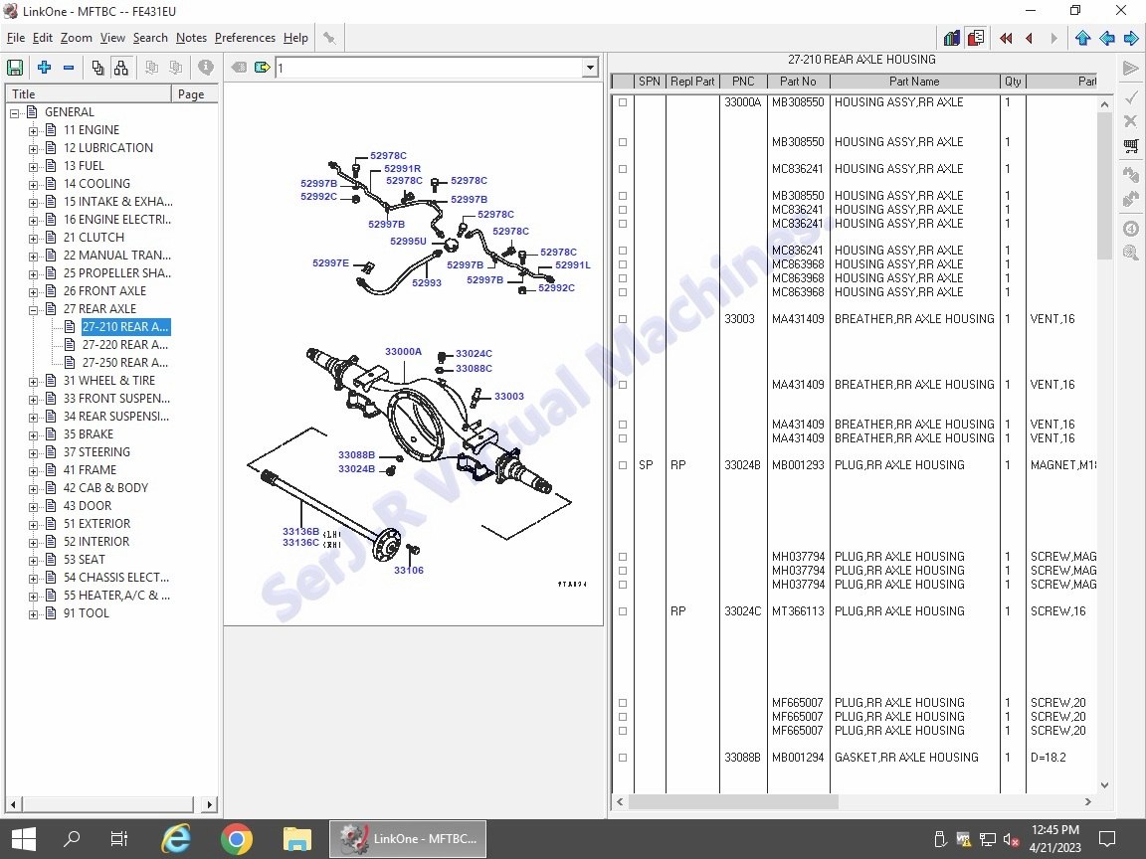1146x859 pixels.
Task: Open the Edit menu
Action: point(43,38)
